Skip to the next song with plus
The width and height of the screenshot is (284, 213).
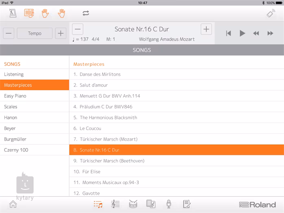pyautogui.click(x=206, y=29)
